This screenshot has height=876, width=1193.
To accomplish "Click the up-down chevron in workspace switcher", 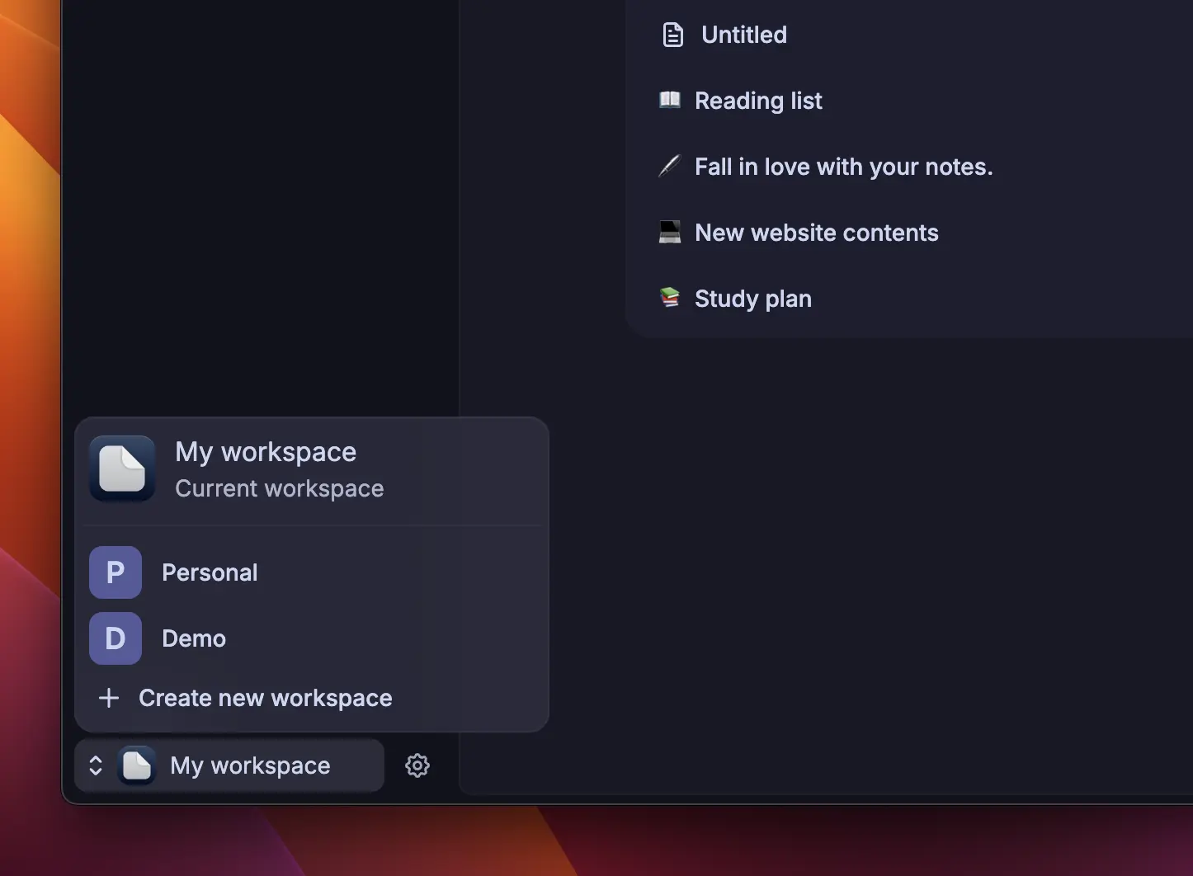I will 96,765.
